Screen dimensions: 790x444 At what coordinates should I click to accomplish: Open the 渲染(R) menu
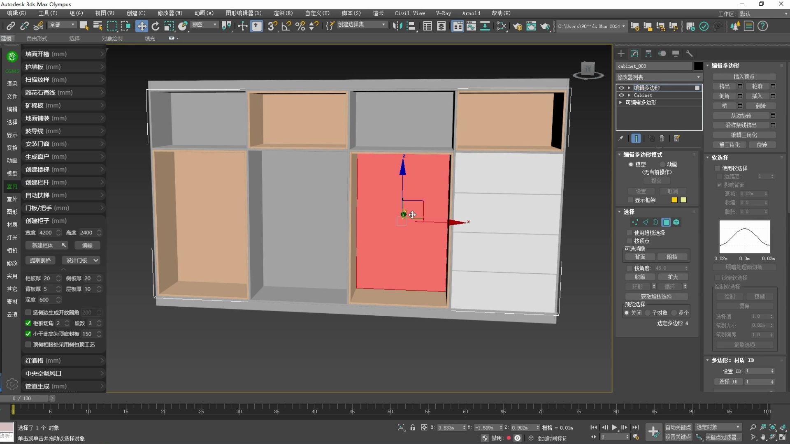tap(283, 13)
